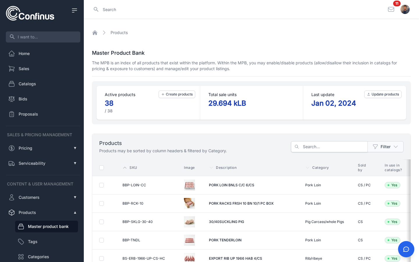419x262 pixels.
Task: Collapse the sidebar with the hamburger icon
Action: click(x=74, y=10)
